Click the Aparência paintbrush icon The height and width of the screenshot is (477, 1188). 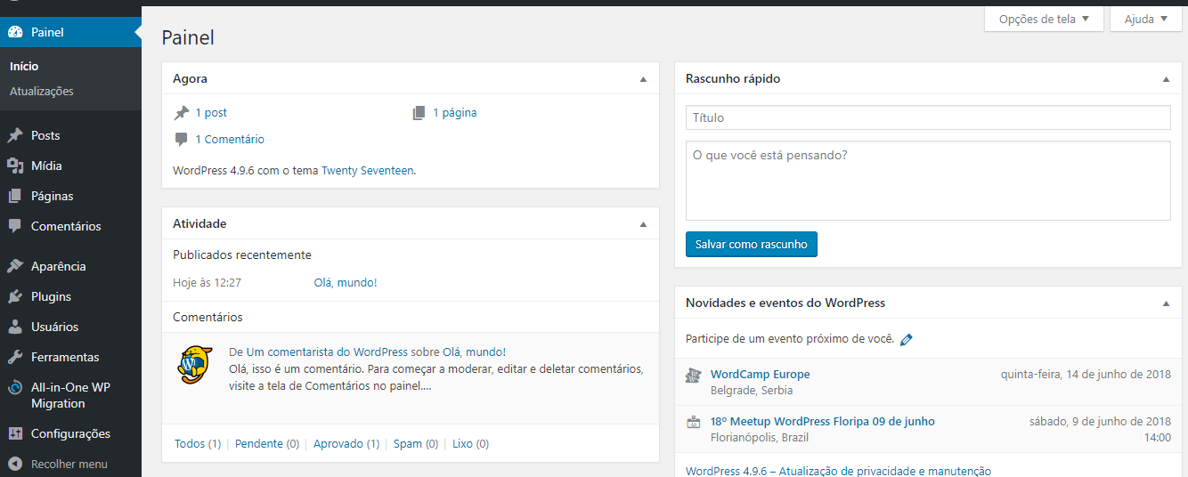pos(14,266)
